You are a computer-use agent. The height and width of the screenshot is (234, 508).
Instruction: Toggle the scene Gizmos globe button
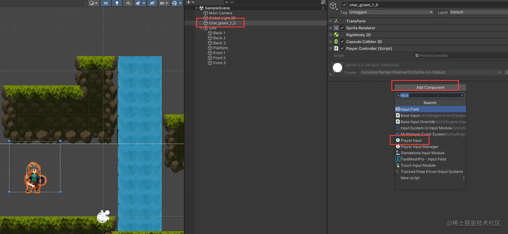click(174, 3)
